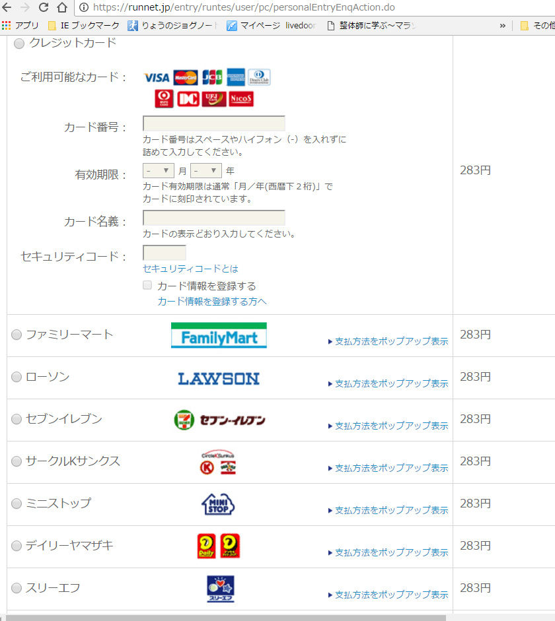Open the expiry month (月) dropdown
Viewport: 555px width, 621px height.
[x=158, y=171]
